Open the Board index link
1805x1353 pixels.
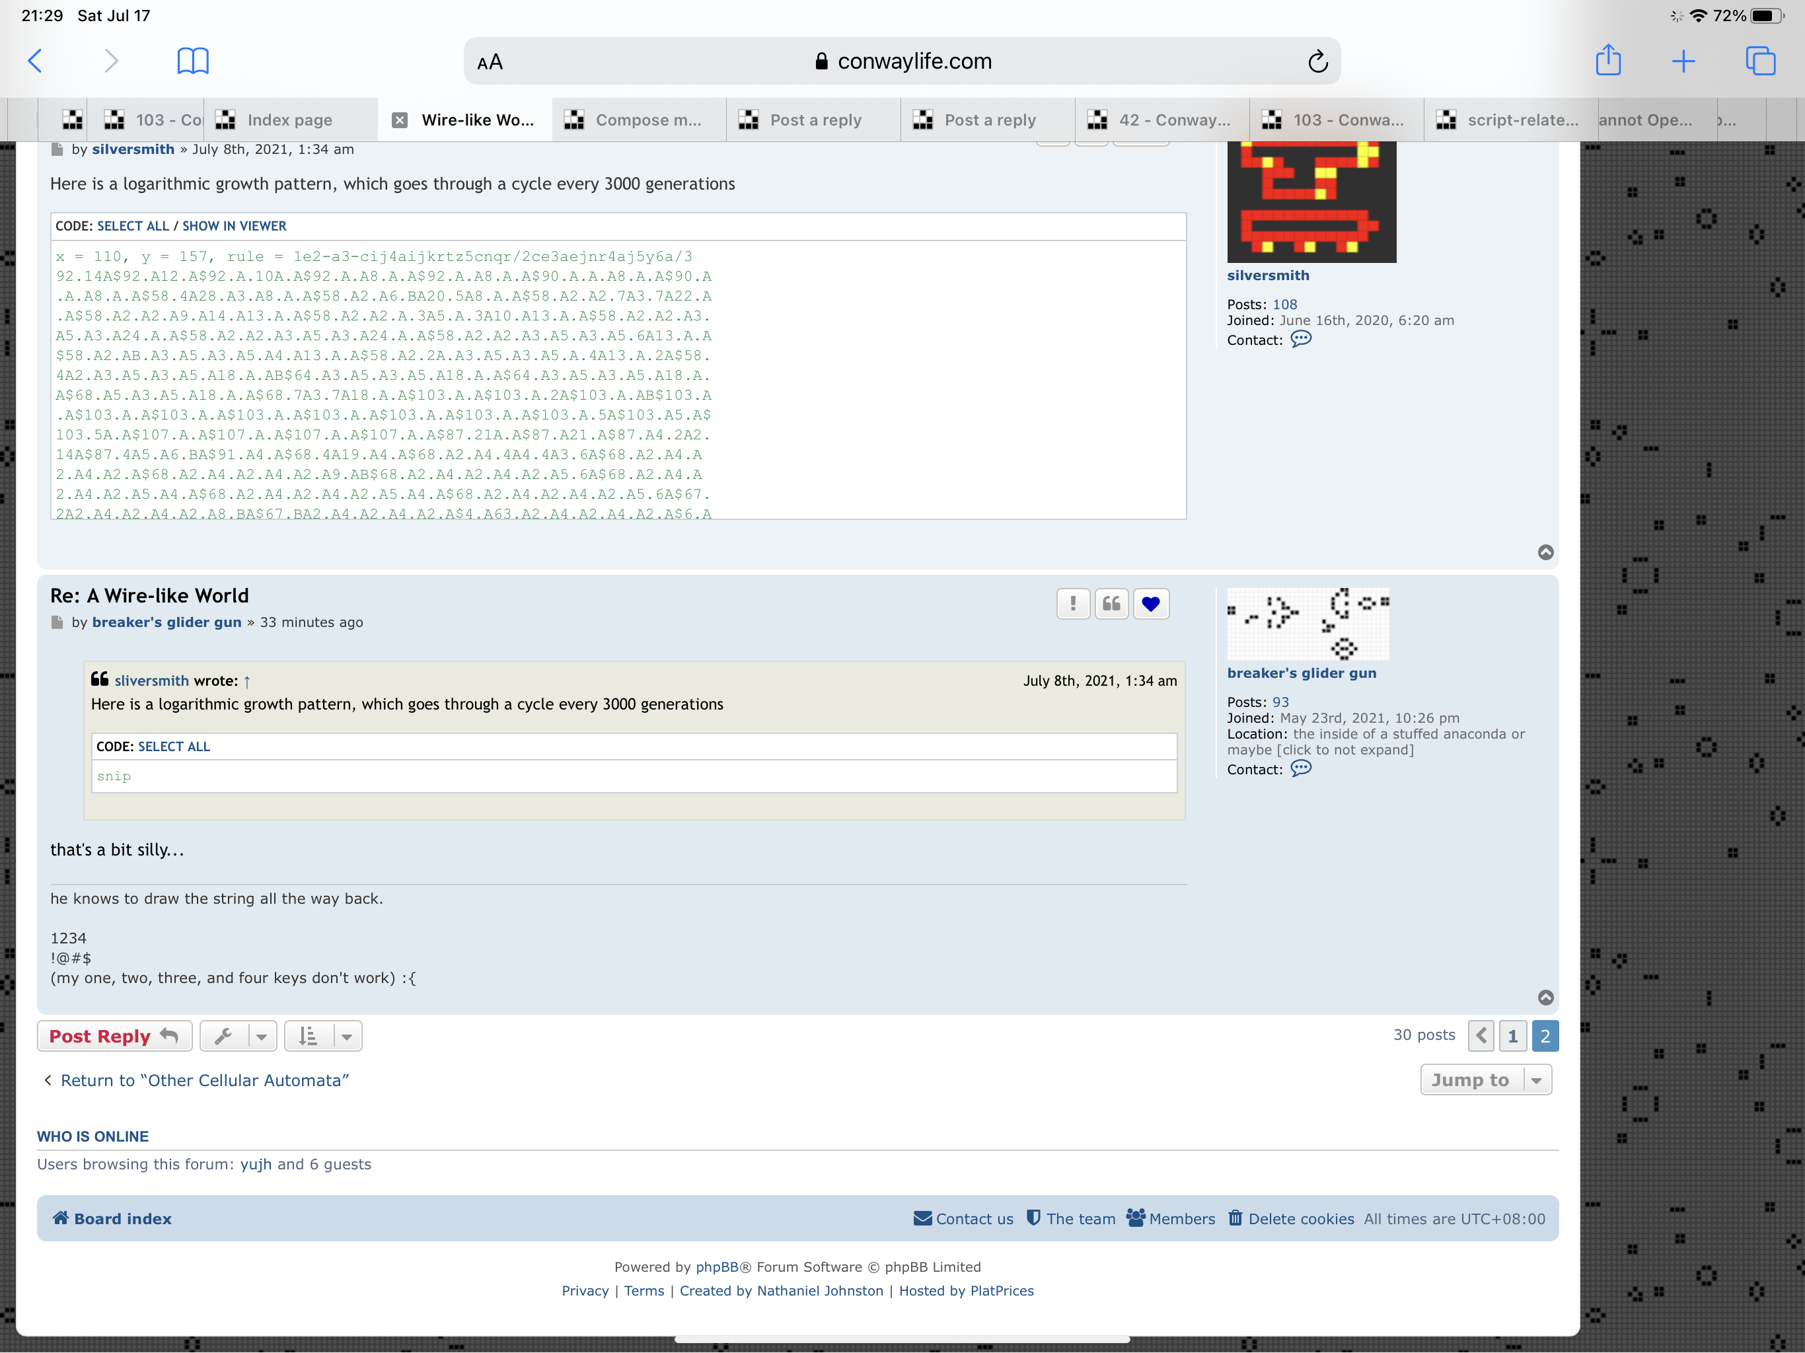coord(112,1218)
